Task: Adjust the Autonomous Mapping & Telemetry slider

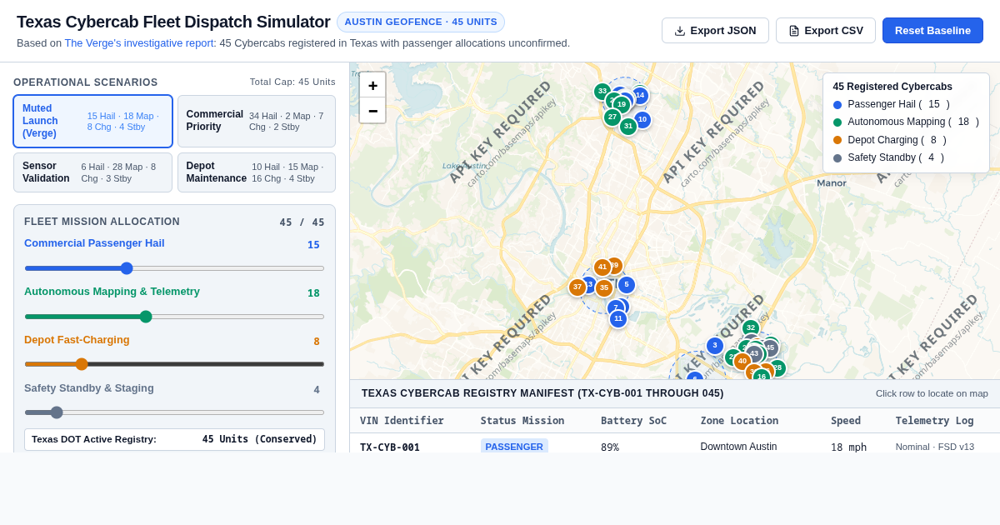Action: tap(174, 317)
